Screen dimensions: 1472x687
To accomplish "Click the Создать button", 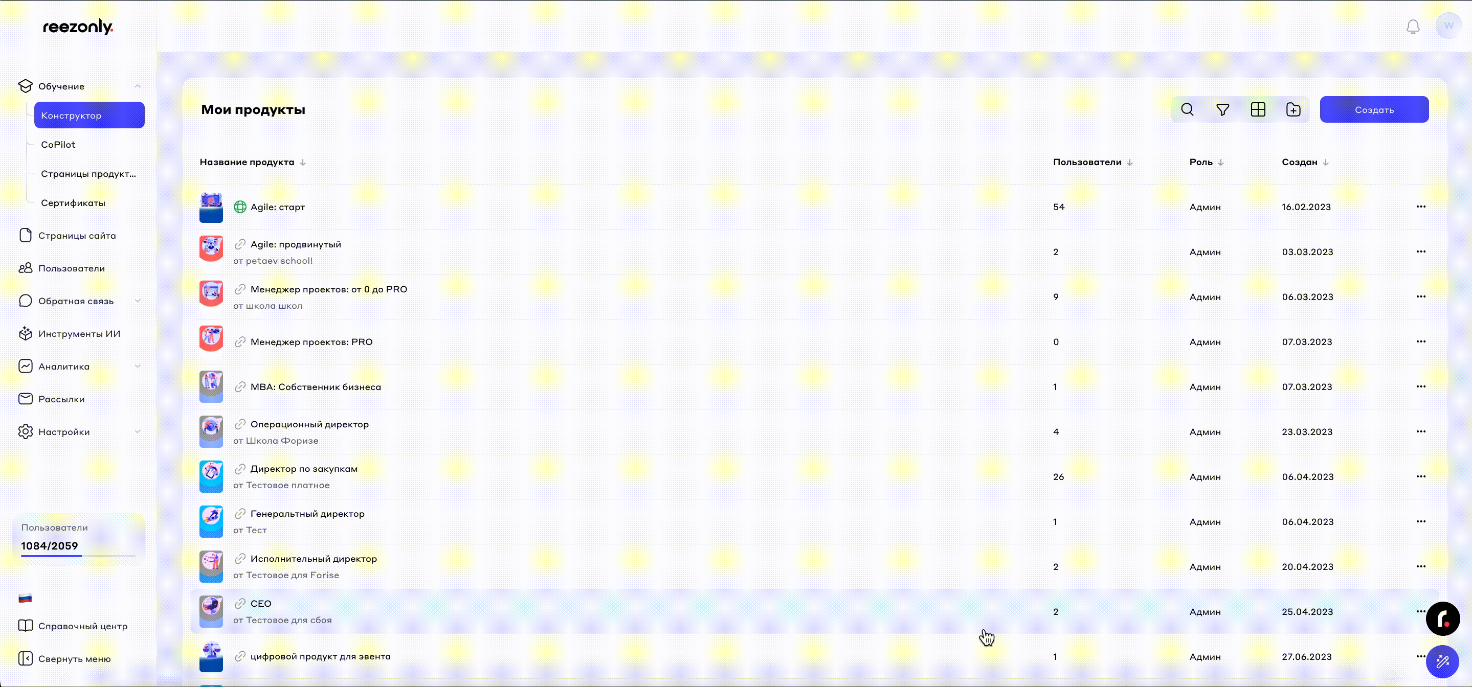I will click(x=1374, y=110).
